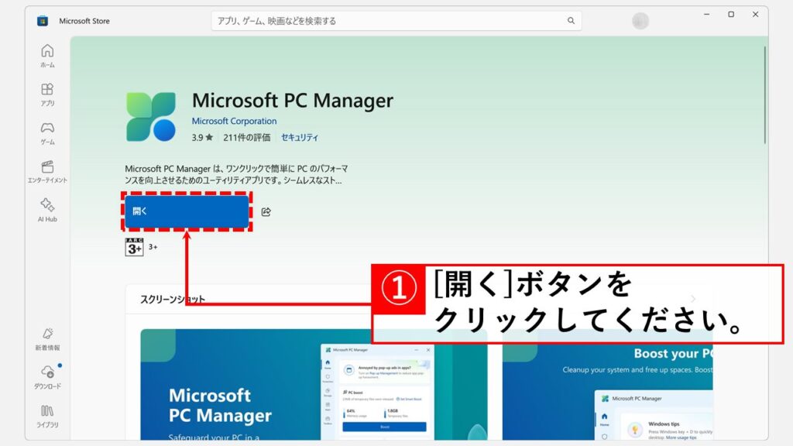Maximize the Microsoft Store window

[731, 14]
